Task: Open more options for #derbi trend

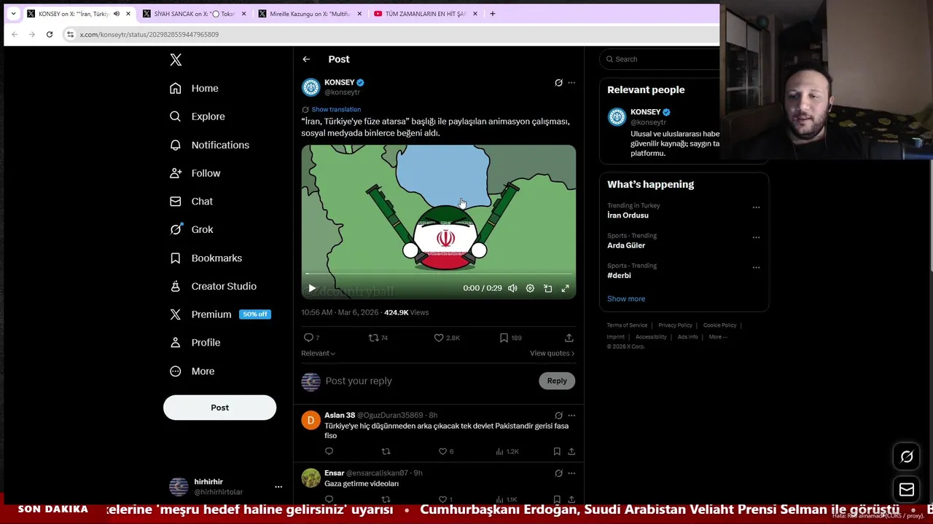Action: click(756, 267)
